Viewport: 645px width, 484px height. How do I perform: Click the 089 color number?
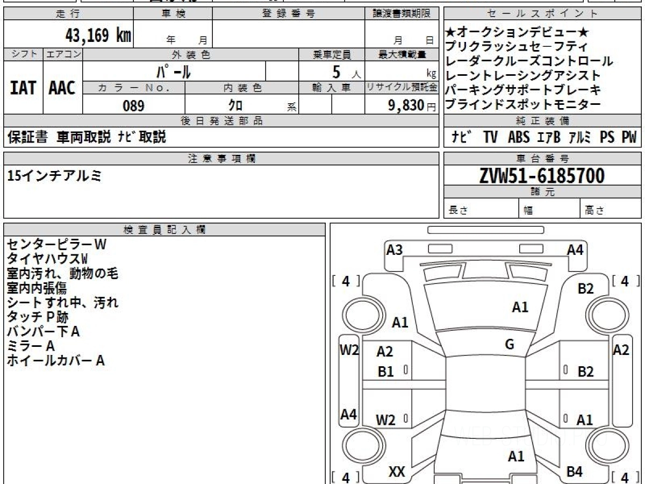pos(133,106)
